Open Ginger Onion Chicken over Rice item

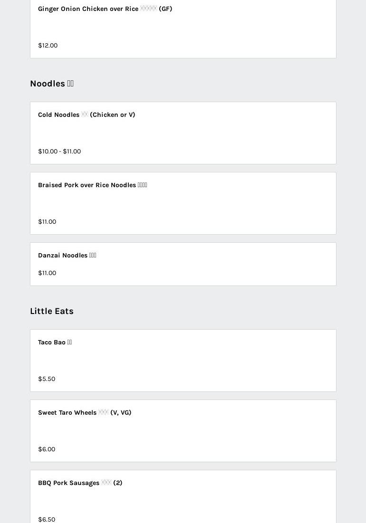[88, 9]
